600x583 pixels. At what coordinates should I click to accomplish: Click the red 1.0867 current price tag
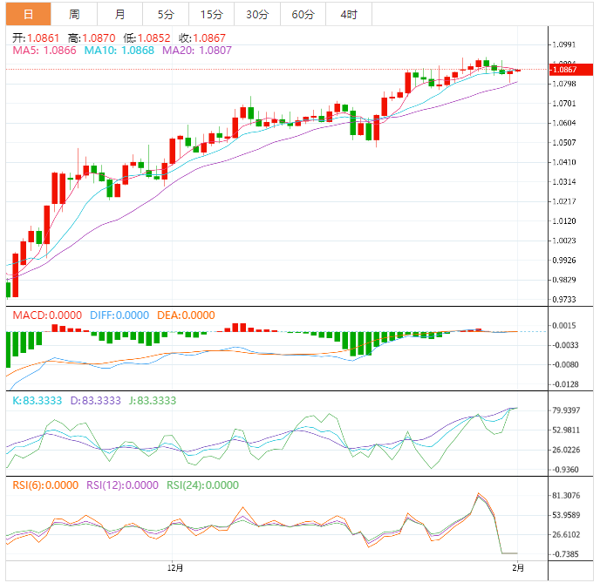569,70
